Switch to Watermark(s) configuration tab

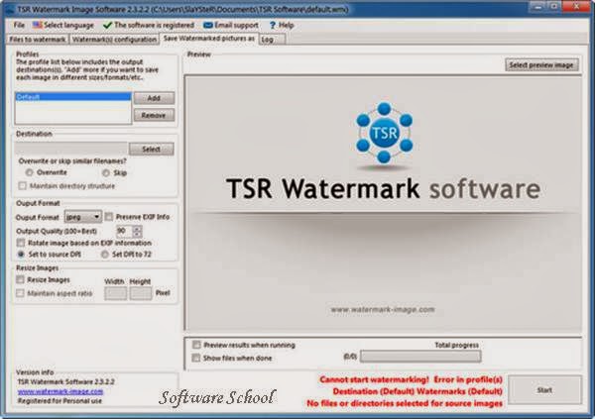click(114, 39)
